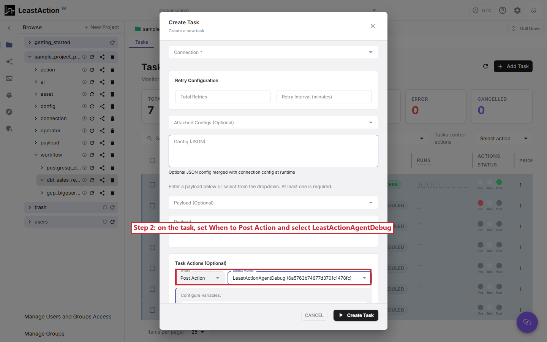
Task: Open the sparkle AI icon in the left rail
Action: coord(9,62)
